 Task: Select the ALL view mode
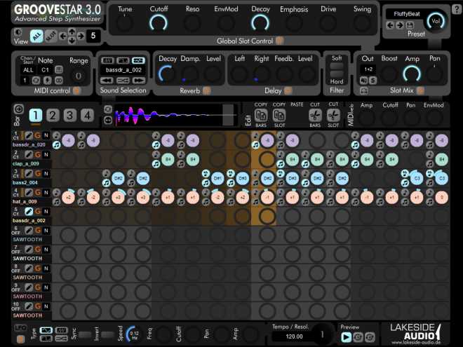(x=36, y=36)
